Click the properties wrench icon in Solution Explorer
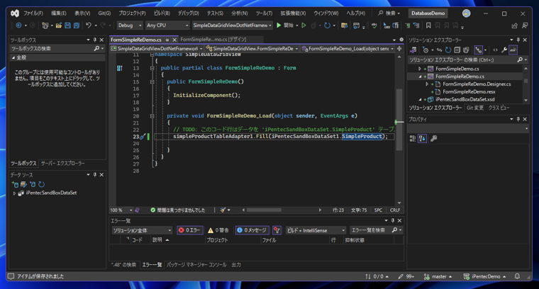The height and width of the screenshot is (289, 539). [504, 50]
